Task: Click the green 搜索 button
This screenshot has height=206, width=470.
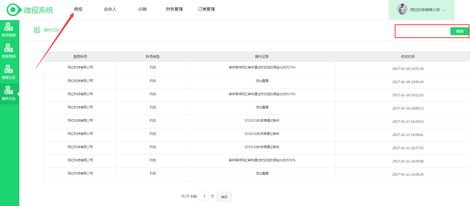Action: pos(459,31)
